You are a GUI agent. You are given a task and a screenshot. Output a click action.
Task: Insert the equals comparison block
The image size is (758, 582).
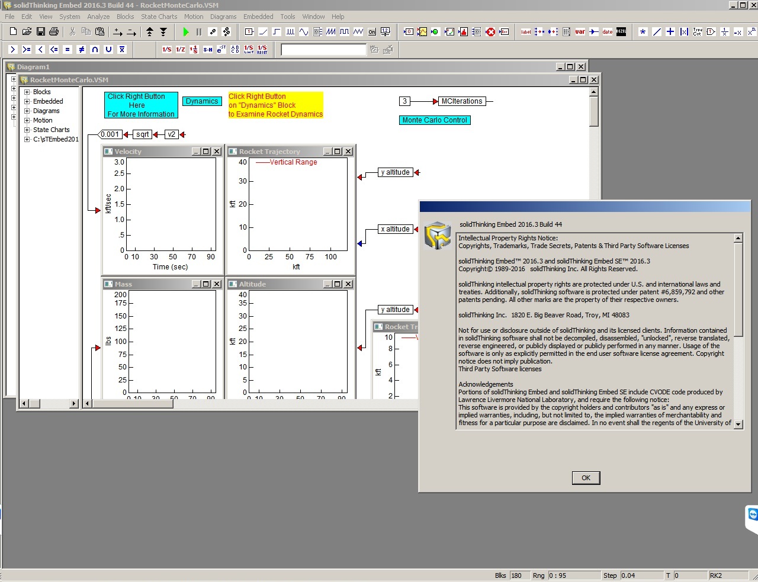click(x=68, y=50)
